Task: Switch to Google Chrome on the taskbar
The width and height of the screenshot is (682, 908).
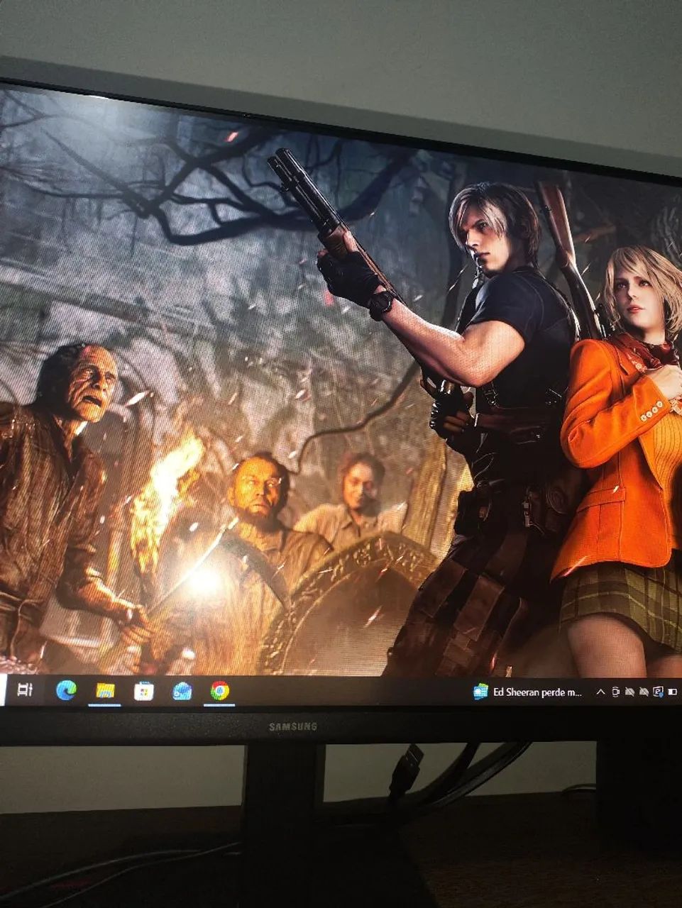Action: coord(220,691)
